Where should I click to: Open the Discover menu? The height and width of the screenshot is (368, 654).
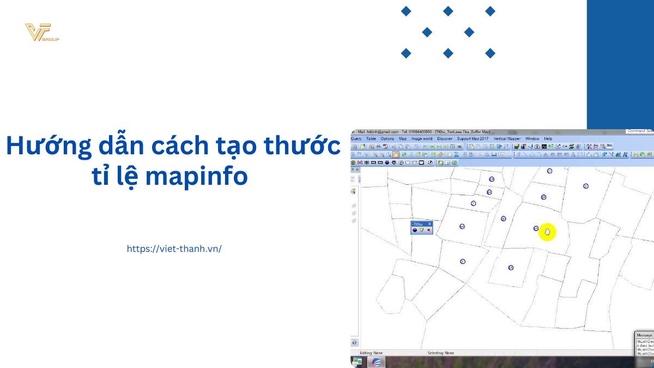coord(445,138)
